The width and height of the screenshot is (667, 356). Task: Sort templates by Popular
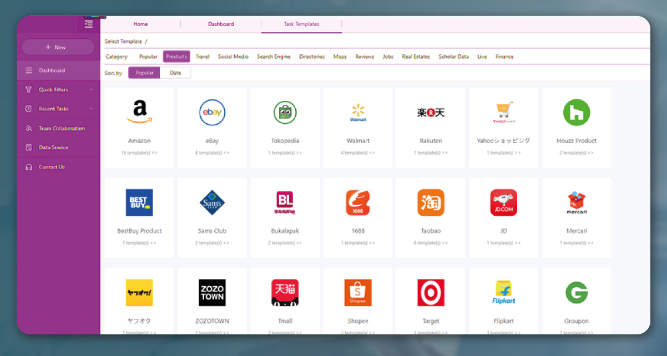144,73
